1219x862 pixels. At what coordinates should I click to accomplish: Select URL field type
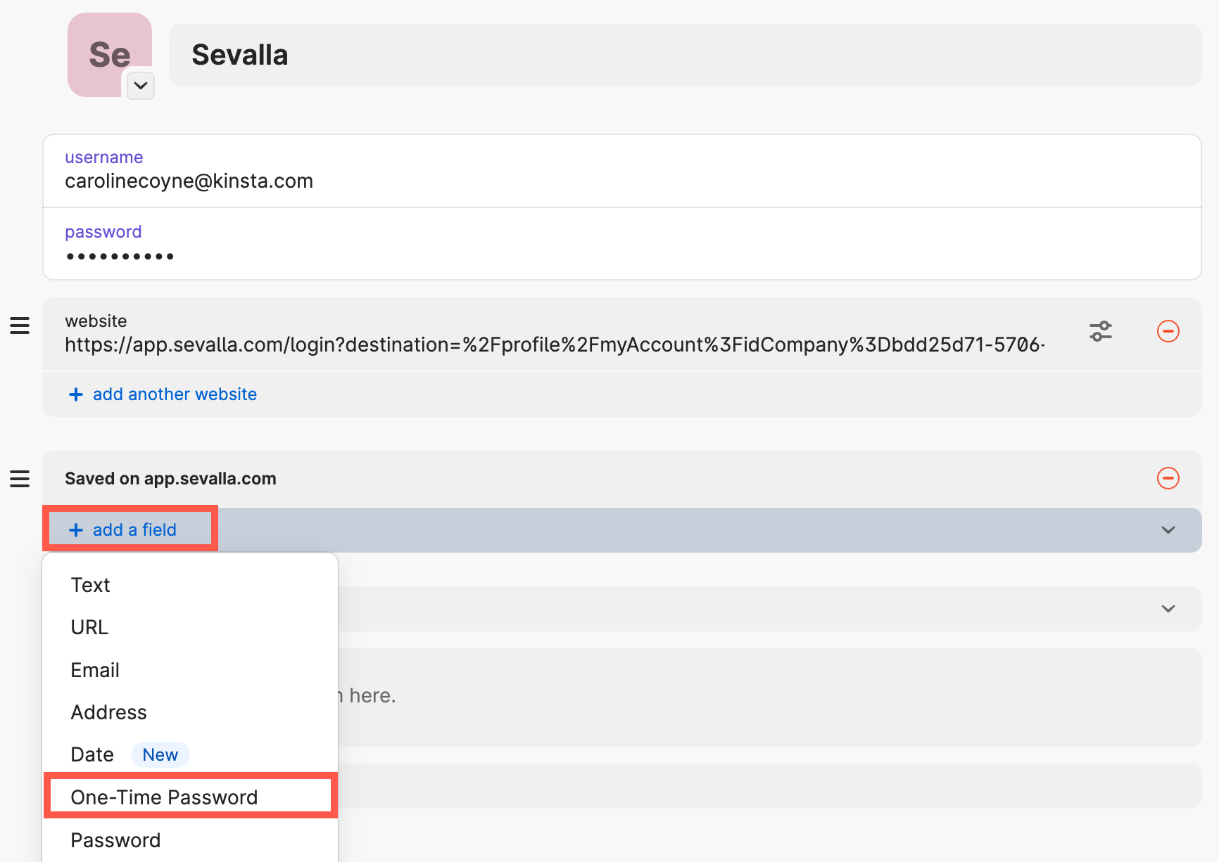[x=89, y=627]
